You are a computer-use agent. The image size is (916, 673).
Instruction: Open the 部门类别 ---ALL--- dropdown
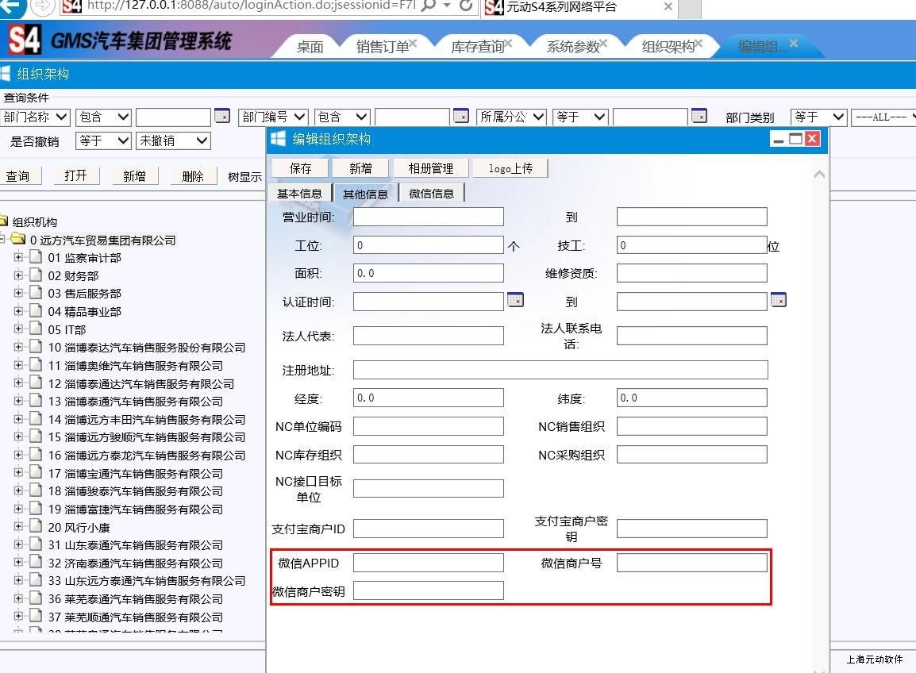tap(883, 117)
